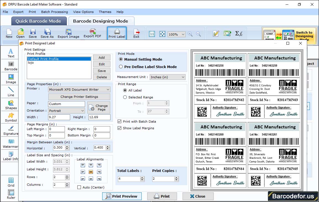Click the Export PDF icon
Image resolution: width=319 pixels, height=202 pixels.
pyautogui.click(x=92, y=33)
